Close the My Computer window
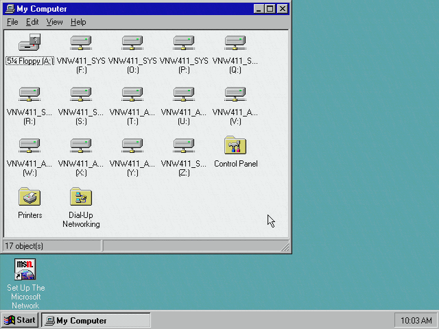Screen dimensions: 439x329 (283, 9)
